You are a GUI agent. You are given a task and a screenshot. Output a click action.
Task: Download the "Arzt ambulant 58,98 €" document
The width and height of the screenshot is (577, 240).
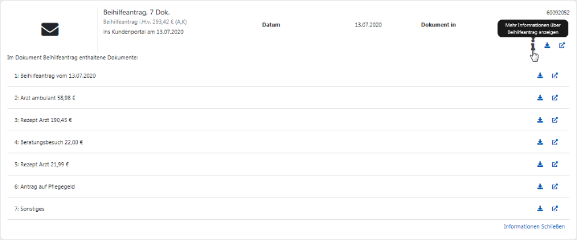click(540, 98)
